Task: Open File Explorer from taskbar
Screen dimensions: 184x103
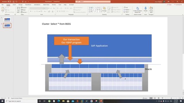Action: click(63, 101)
